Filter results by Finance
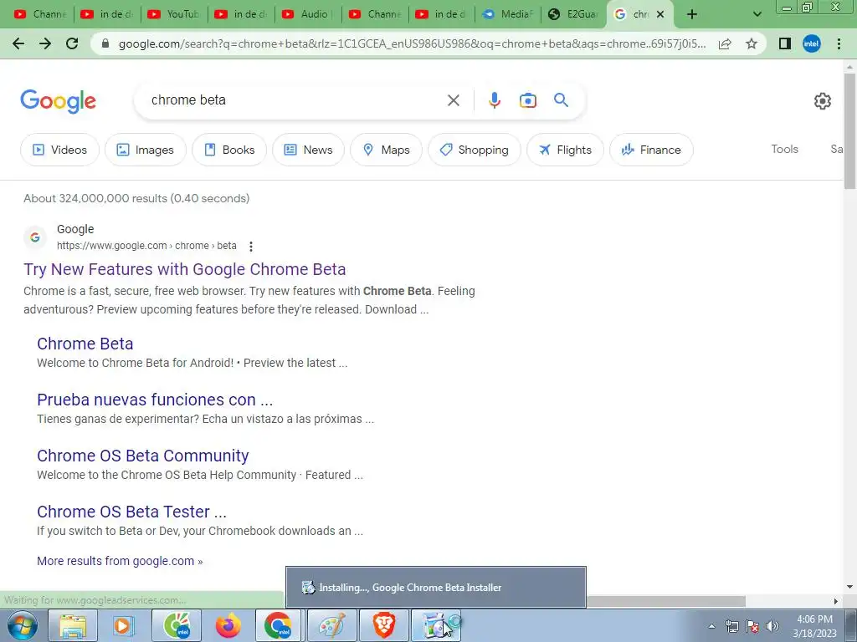Screen dimensions: 857x642 (x=651, y=150)
